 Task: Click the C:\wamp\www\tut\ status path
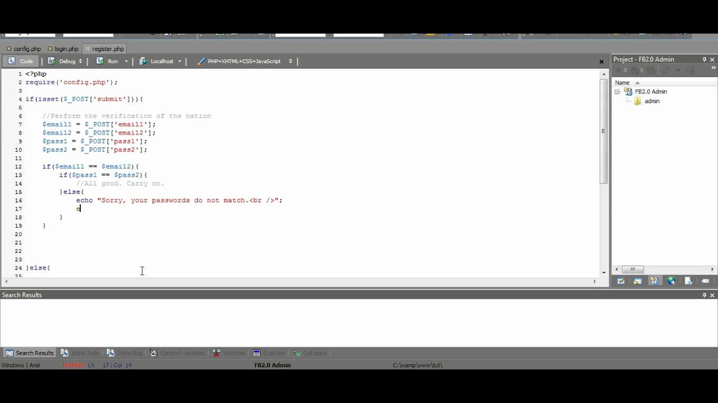[x=417, y=365]
